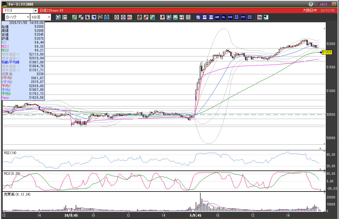Click the question mark help button
This screenshot has width=339, height=219.
click(x=311, y=4)
